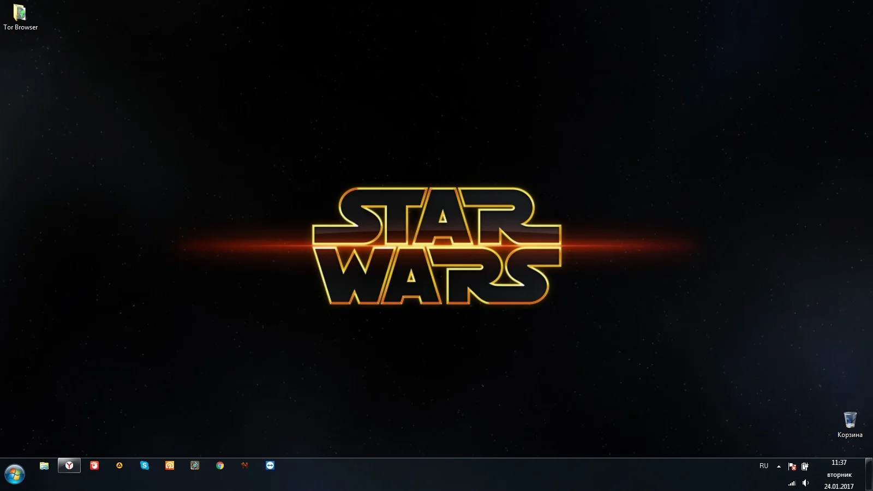
Task: Open the network signal tray icon
Action: (792, 483)
